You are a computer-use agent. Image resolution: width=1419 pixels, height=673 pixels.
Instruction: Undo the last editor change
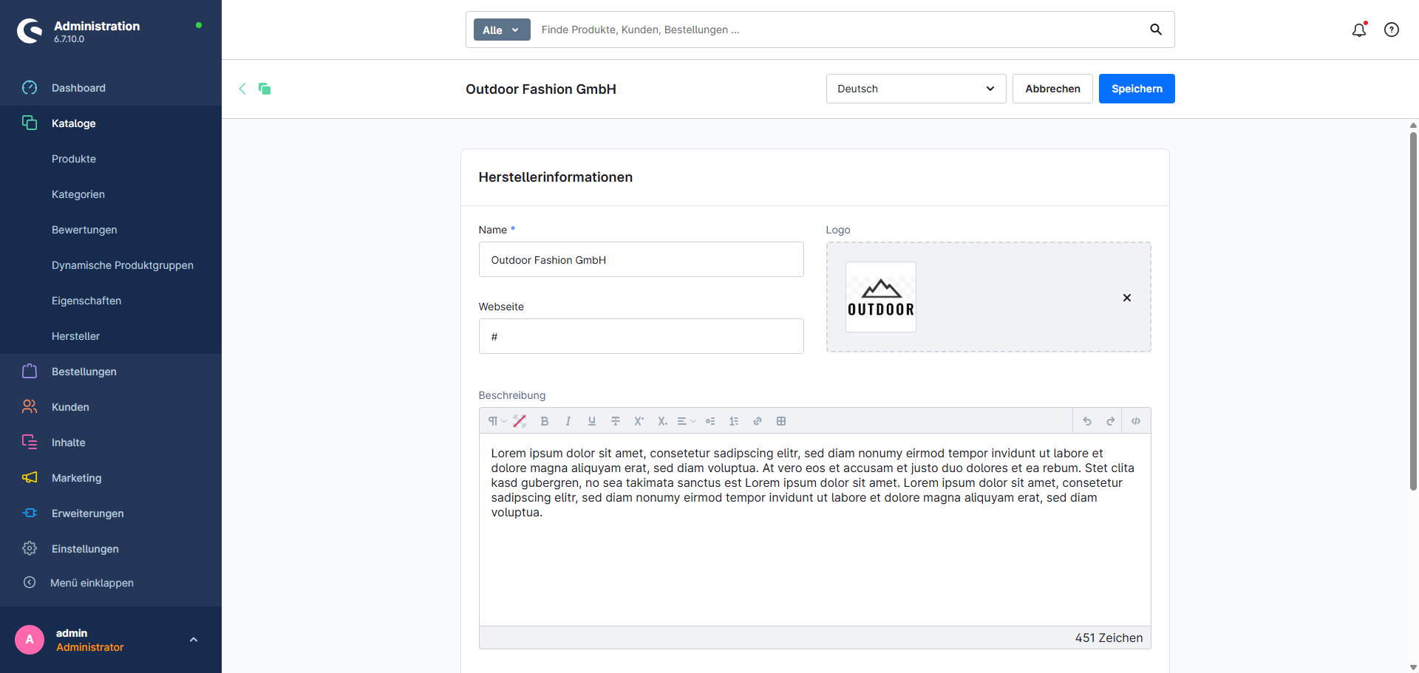tap(1087, 421)
